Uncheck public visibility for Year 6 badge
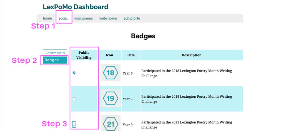 tap(74, 73)
